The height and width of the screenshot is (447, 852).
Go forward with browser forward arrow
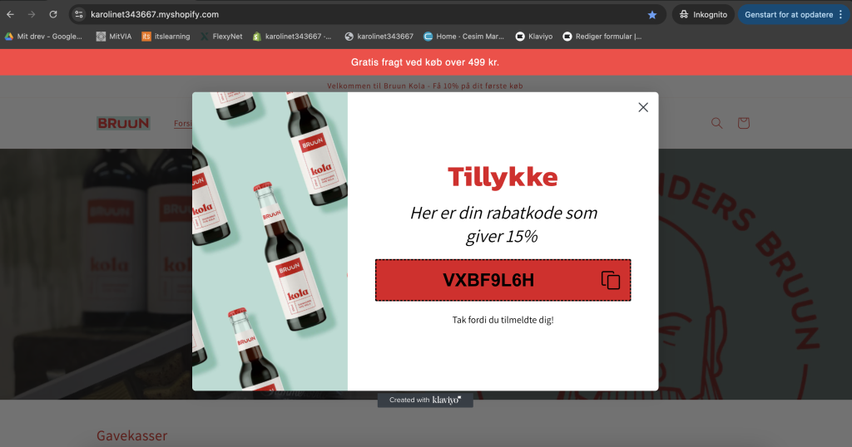click(32, 15)
